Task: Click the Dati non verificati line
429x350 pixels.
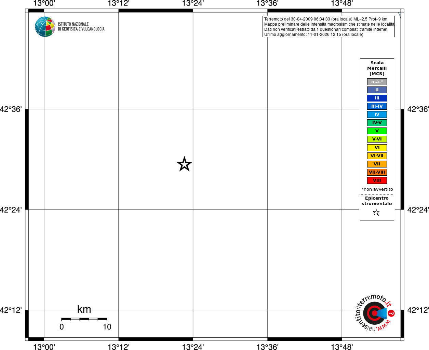Action: [x=326, y=29]
